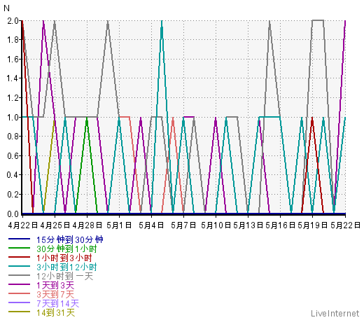Screen dimensions: 364x320
Task: Click the 1.0 value on the Y axis
Action: coord(13,117)
